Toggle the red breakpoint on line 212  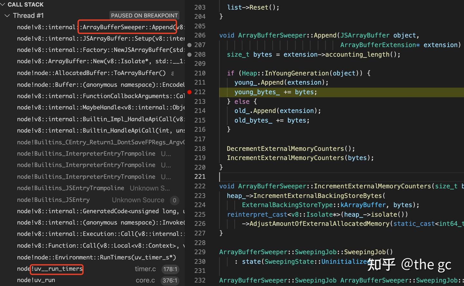tap(190, 92)
